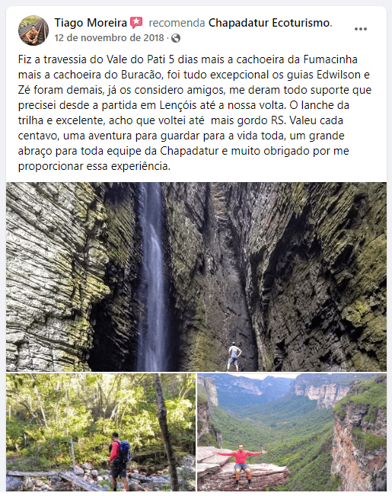The width and height of the screenshot is (392, 496).
Task: Click the falling water stream in the photo
Action: [x=151, y=277]
